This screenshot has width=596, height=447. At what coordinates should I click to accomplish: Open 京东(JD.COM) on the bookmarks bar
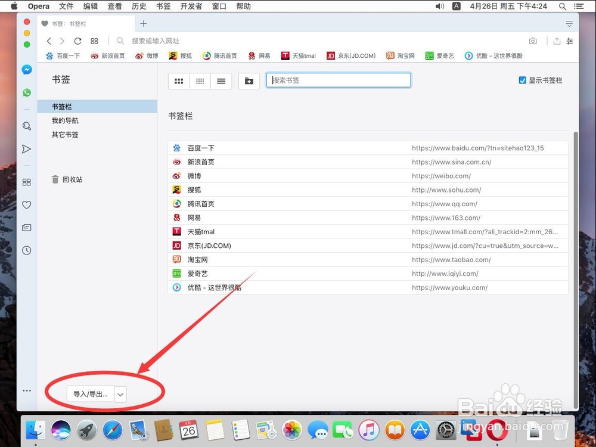(x=351, y=56)
